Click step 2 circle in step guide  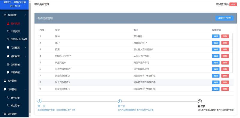point(120,101)
